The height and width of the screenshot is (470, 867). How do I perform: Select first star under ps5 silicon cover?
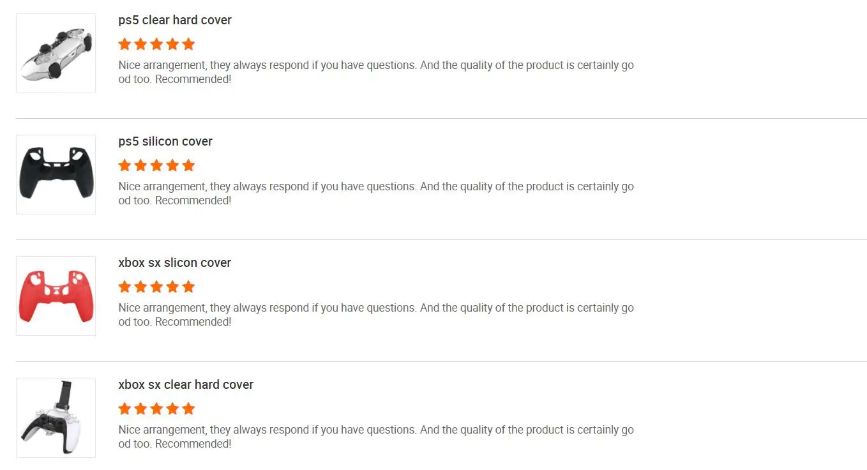point(124,165)
